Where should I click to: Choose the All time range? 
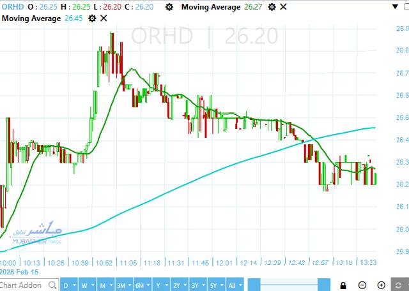[236, 285]
